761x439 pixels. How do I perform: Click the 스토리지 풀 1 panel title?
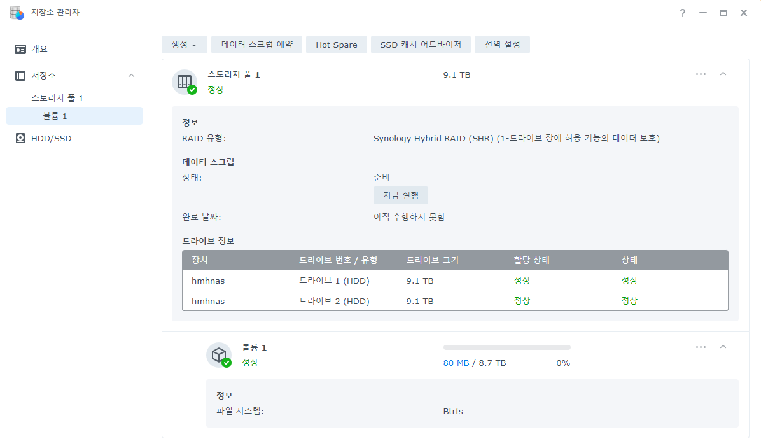click(x=234, y=74)
